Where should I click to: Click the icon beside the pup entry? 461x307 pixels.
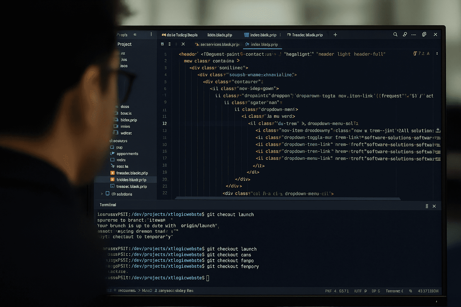click(x=112, y=147)
